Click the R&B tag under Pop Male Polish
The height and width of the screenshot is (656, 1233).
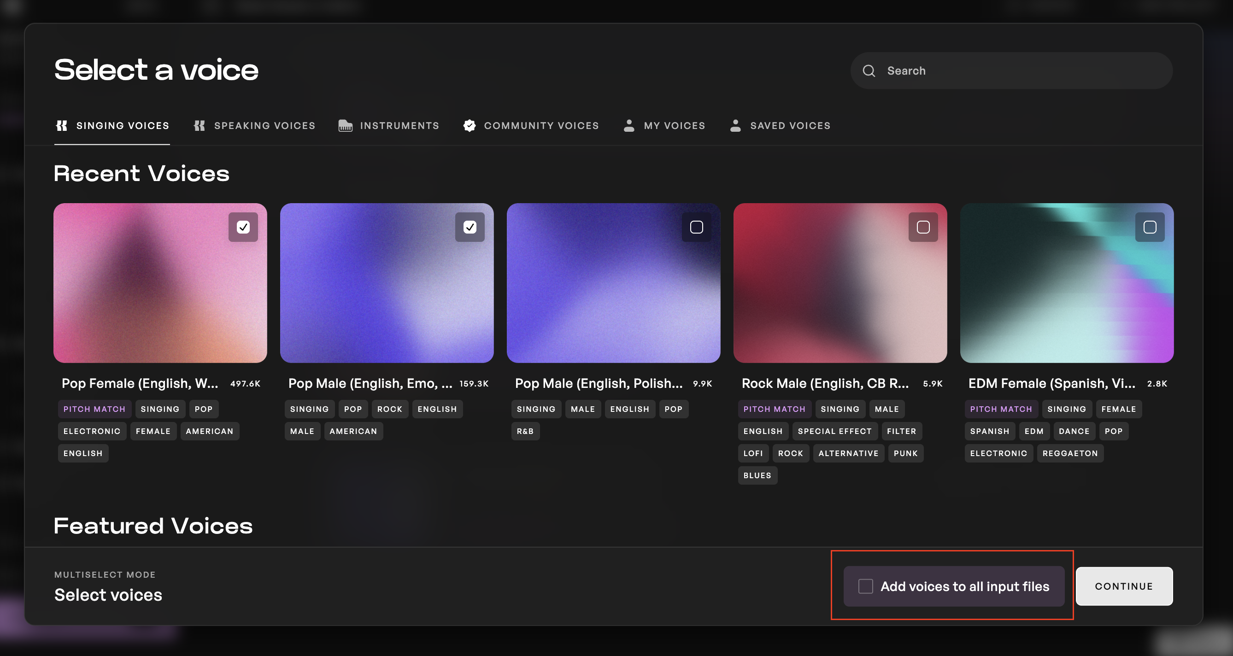coord(525,431)
